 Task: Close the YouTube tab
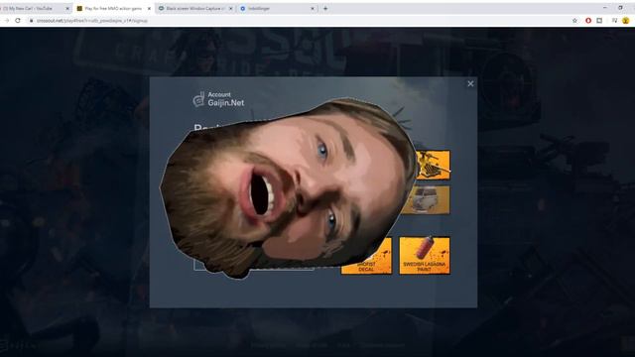point(67,9)
